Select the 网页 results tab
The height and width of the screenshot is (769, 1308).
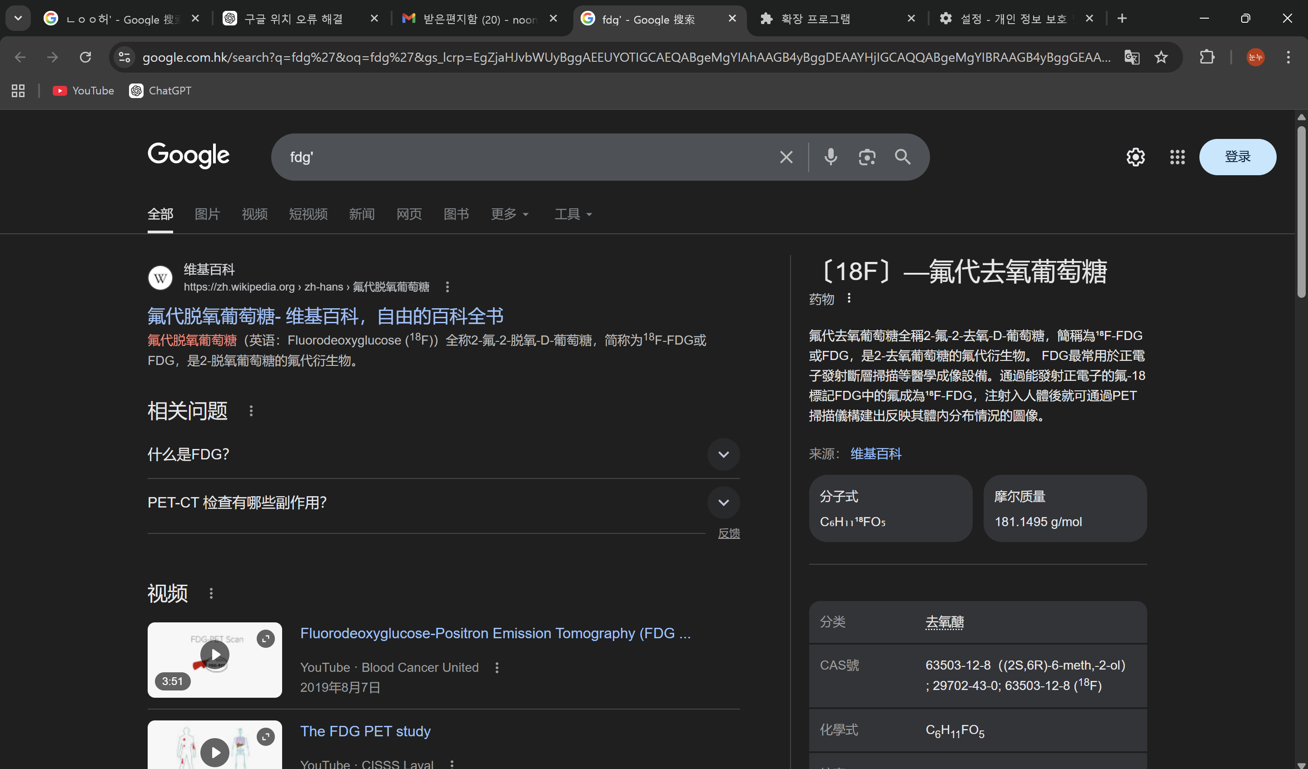click(x=409, y=214)
